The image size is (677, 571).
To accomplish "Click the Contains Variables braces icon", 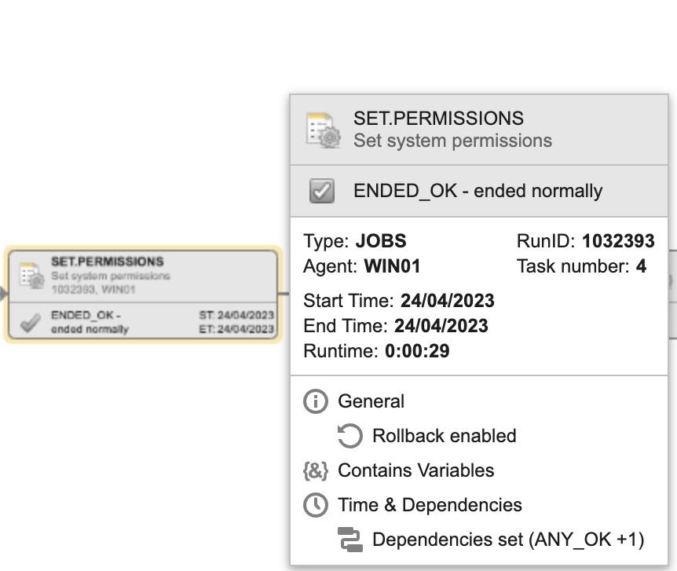I will 316,470.
